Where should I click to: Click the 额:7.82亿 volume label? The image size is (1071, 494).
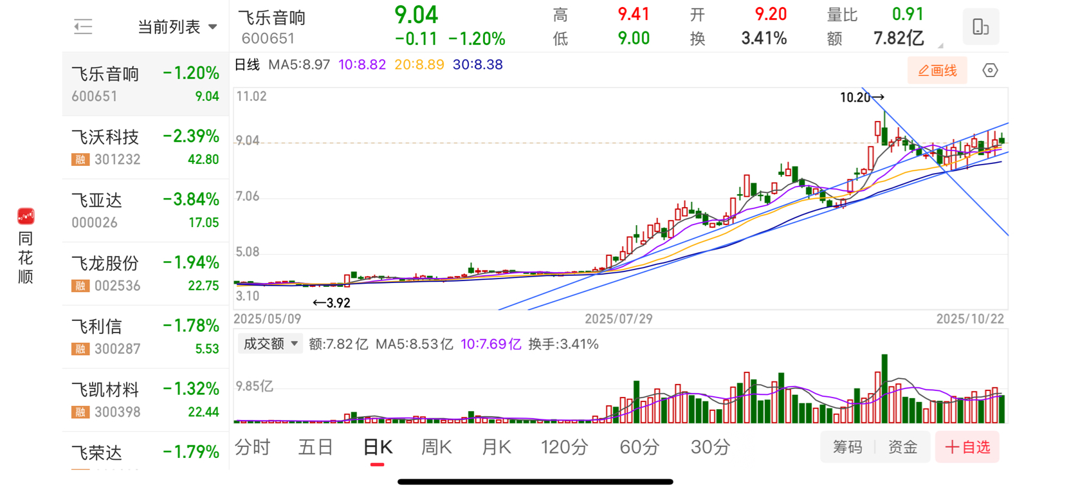(x=338, y=344)
